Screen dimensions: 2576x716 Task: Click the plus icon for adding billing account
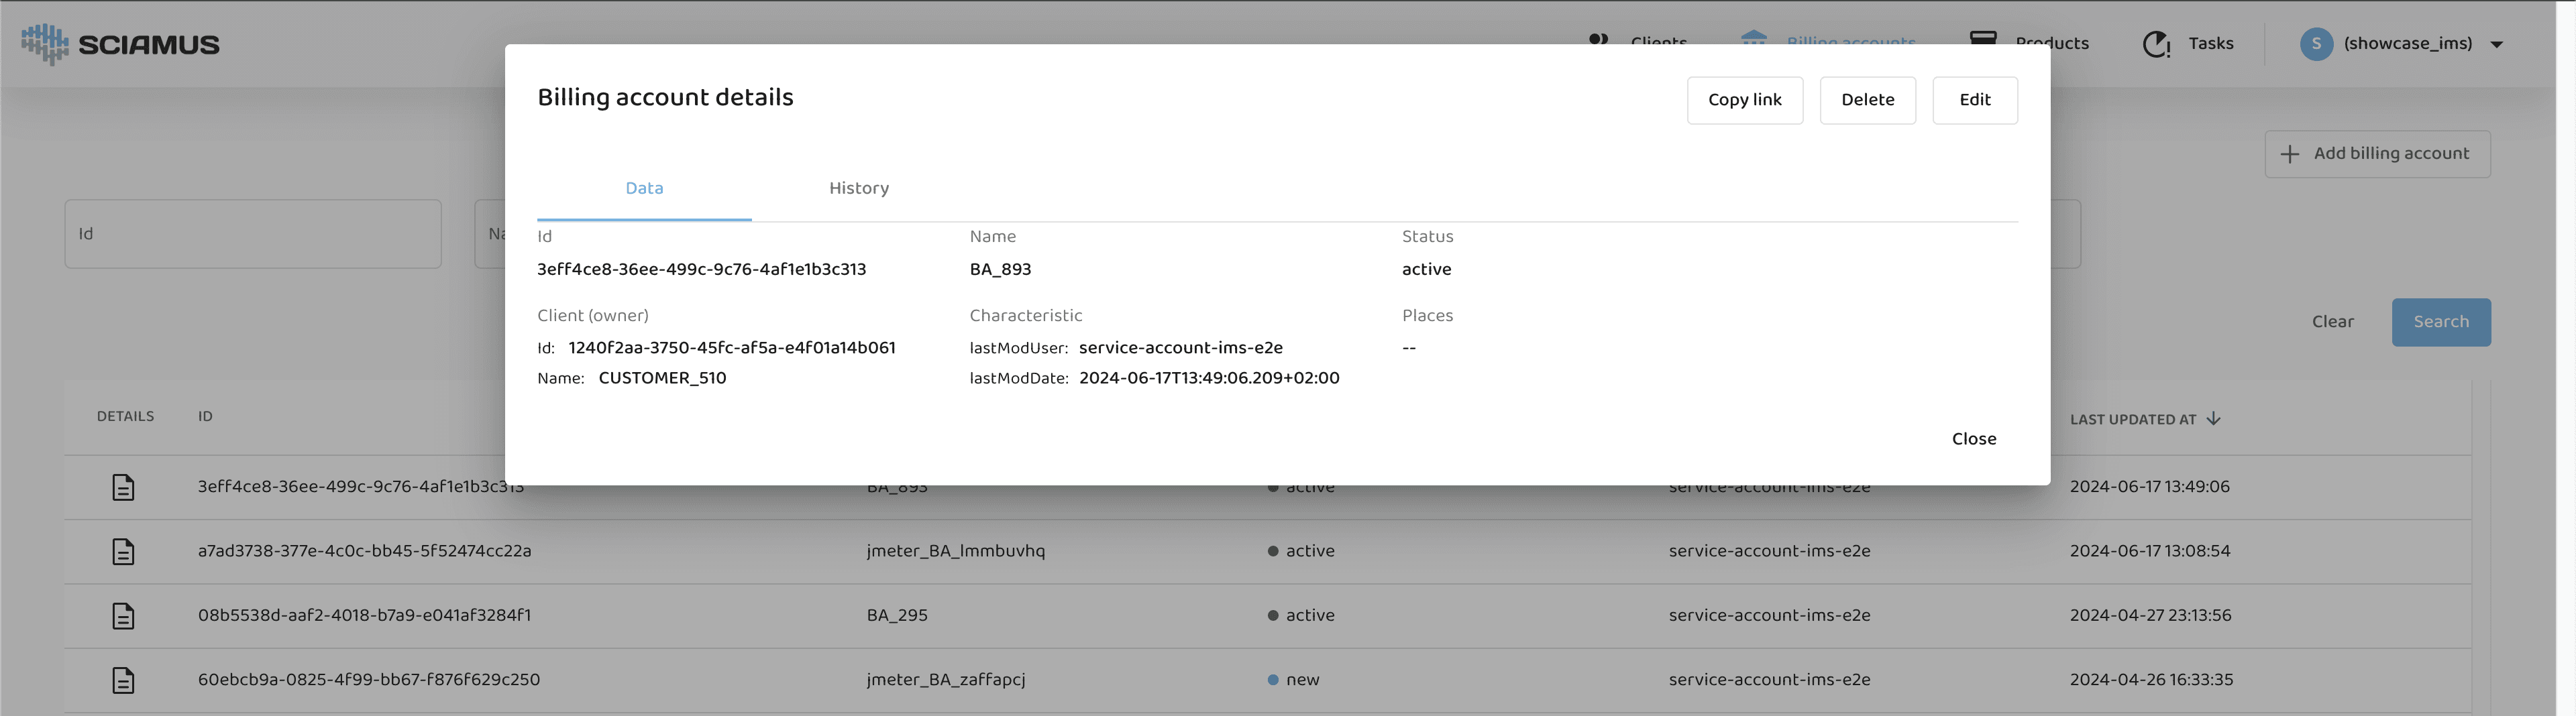coord(2289,154)
